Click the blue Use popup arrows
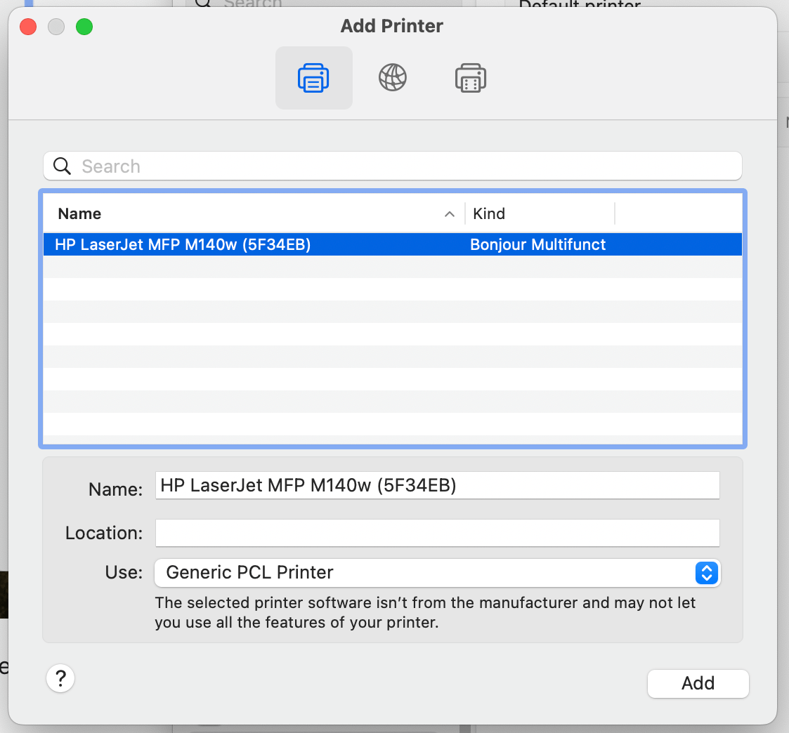This screenshot has width=789, height=733. pos(707,573)
